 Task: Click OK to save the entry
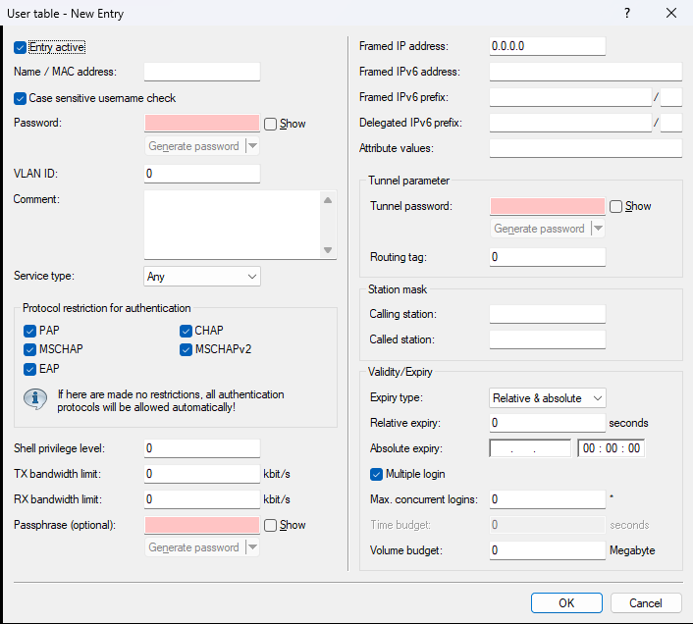coord(566,602)
